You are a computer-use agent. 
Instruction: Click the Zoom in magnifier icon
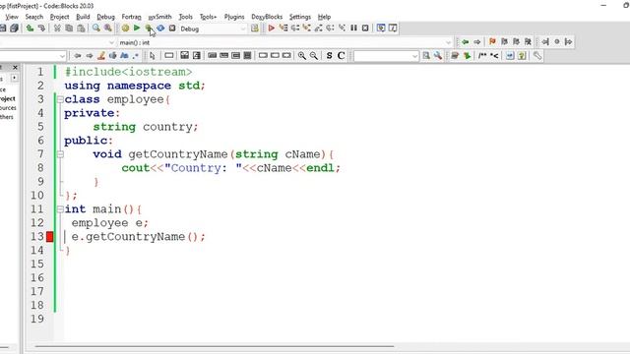(302, 56)
